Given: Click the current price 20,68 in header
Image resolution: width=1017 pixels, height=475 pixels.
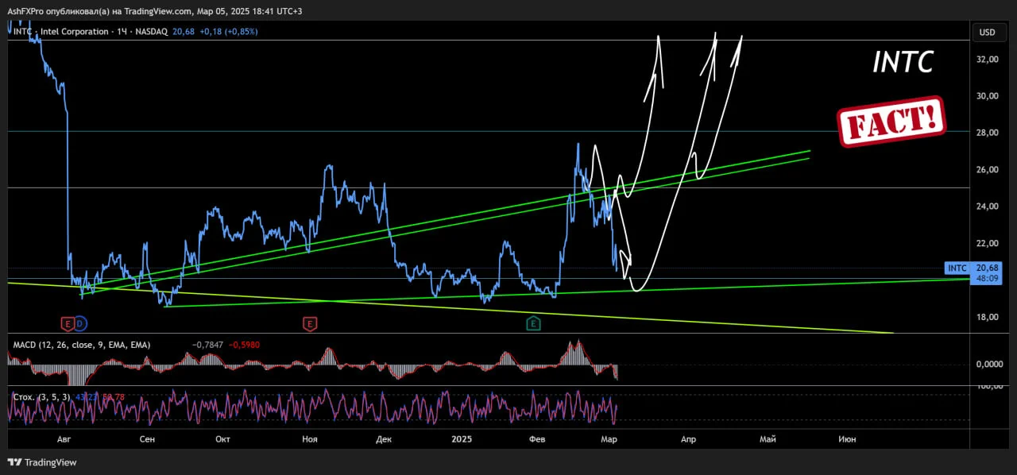Looking at the screenshot, I should (x=184, y=32).
